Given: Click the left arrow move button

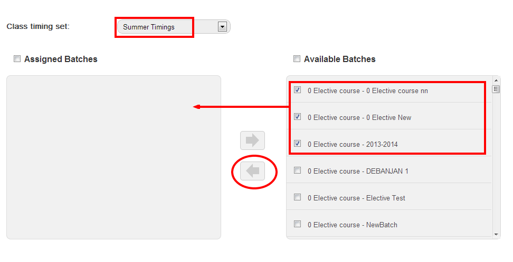Looking at the screenshot, I should tap(252, 172).
